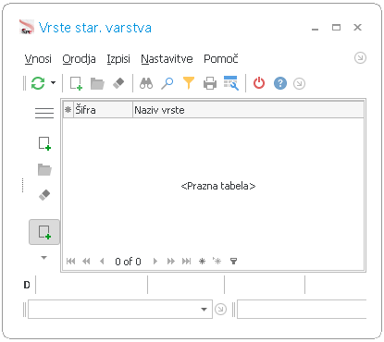384x342 pixels.
Task: Click the new record icon in side panel
Action: 44,143
